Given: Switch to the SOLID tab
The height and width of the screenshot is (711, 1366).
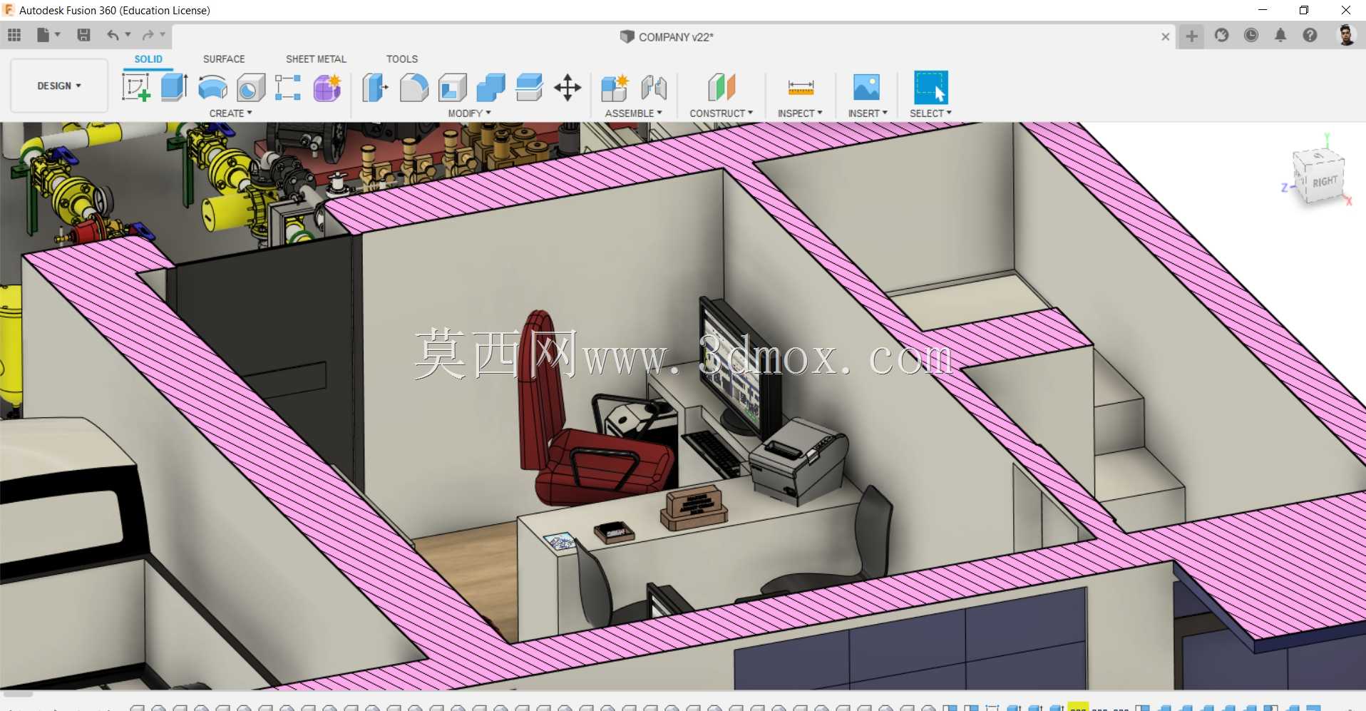Looking at the screenshot, I should tap(148, 59).
